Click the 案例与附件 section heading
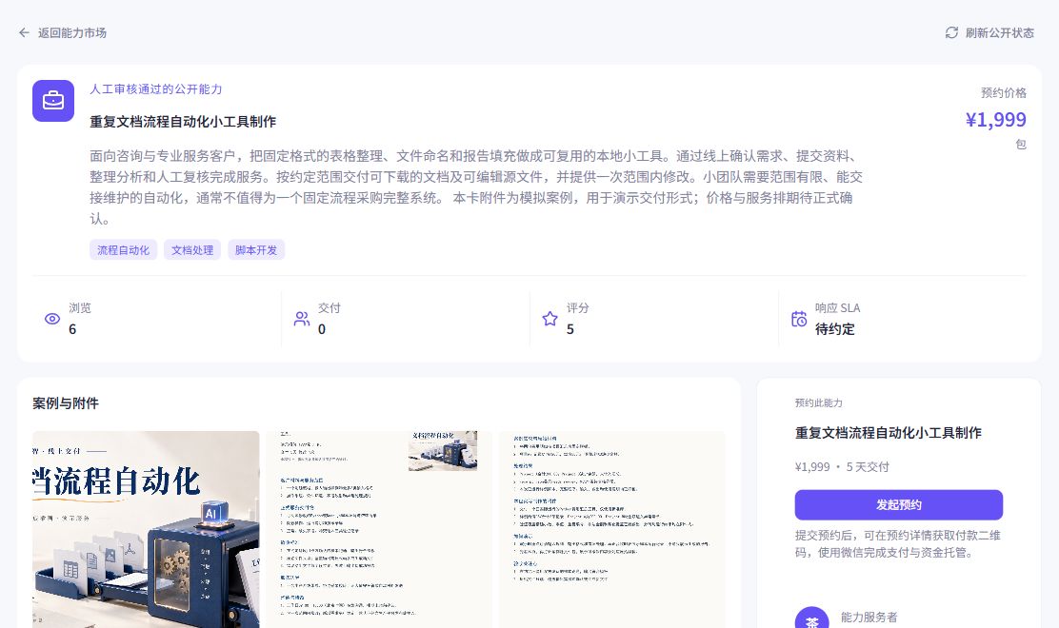Screen dimensions: 1059x628 [66, 403]
